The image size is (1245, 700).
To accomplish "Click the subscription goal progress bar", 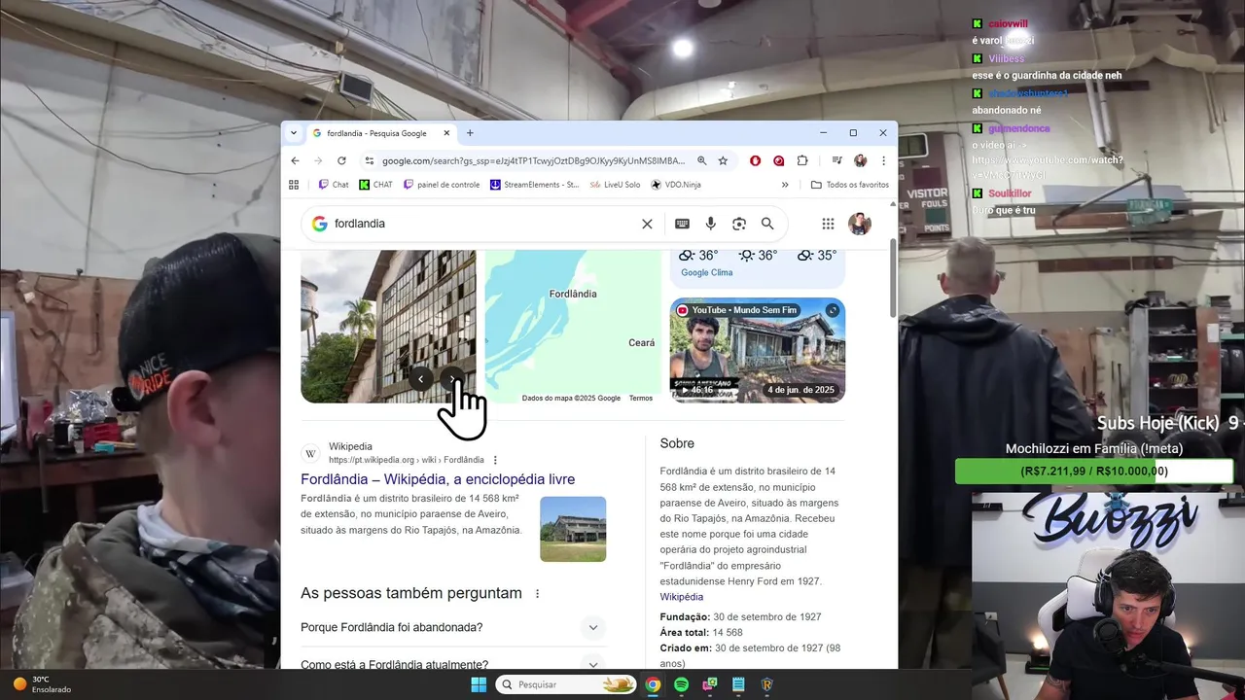I will [1094, 471].
